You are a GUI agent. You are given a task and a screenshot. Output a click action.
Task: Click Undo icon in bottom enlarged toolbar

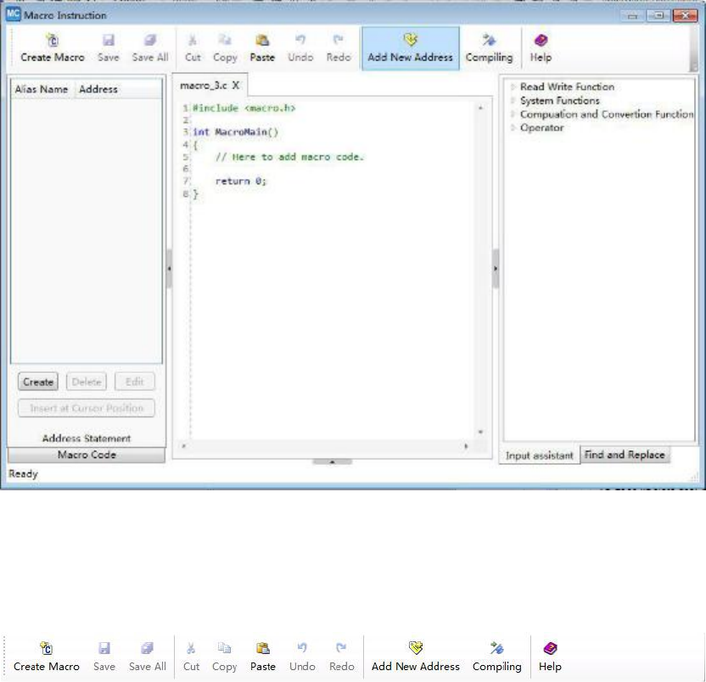[x=302, y=648]
